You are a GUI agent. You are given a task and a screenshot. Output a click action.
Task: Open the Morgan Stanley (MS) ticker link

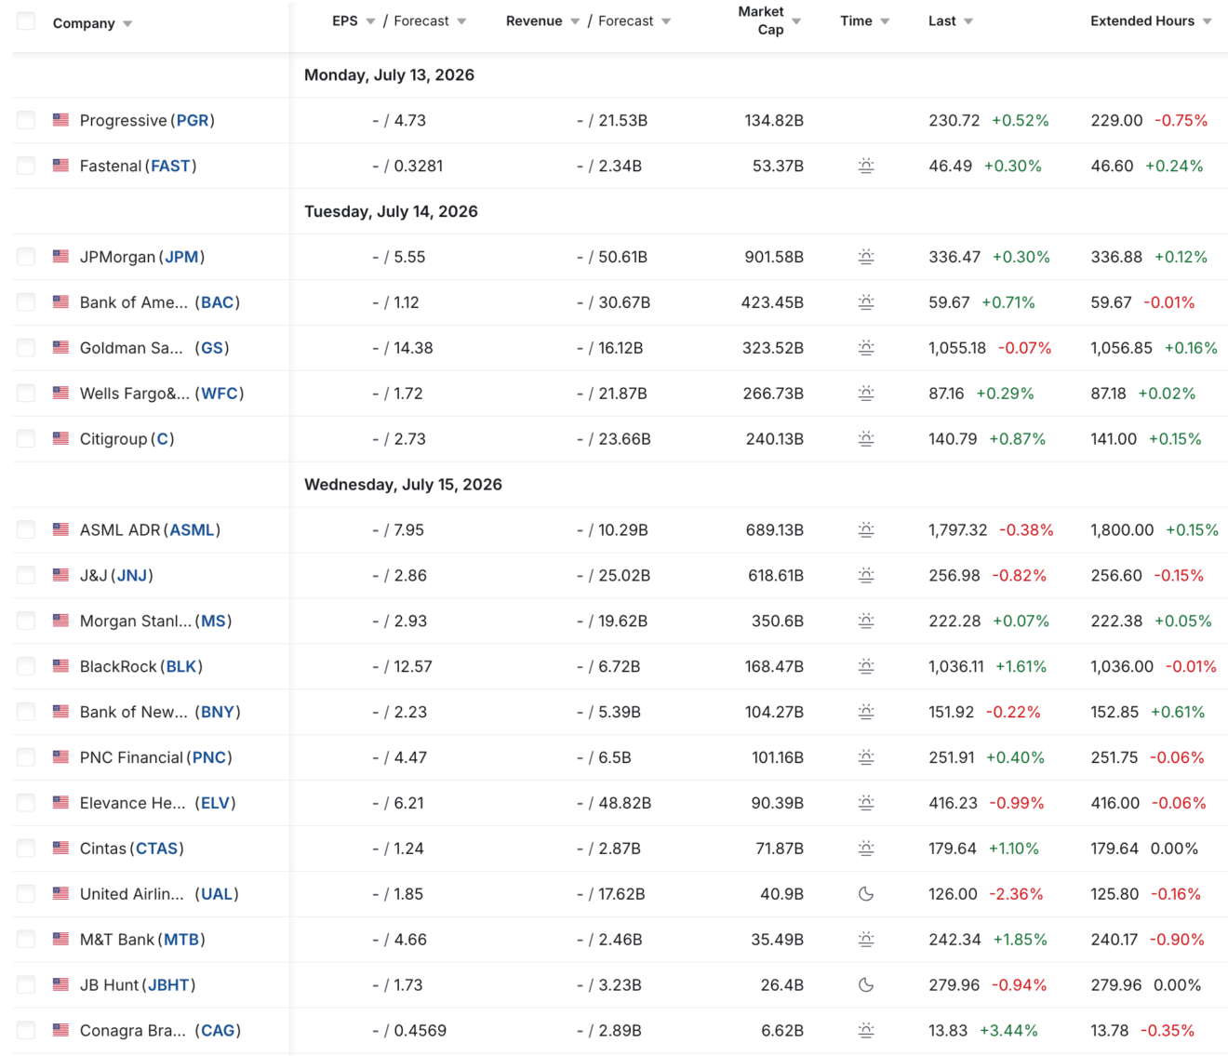click(214, 621)
